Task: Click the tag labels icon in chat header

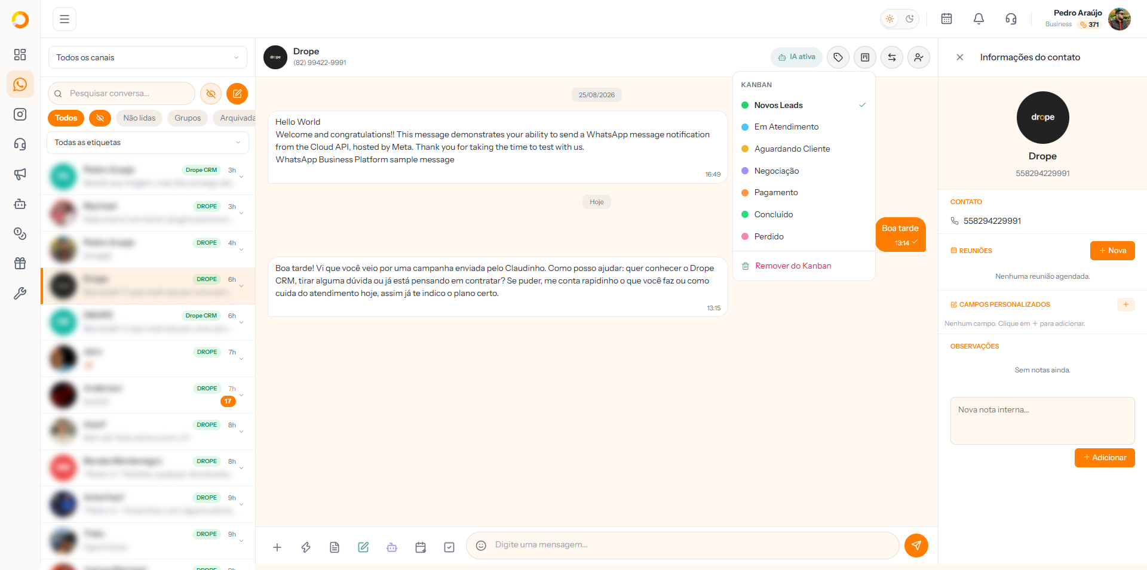Action: click(x=838, y=57)
